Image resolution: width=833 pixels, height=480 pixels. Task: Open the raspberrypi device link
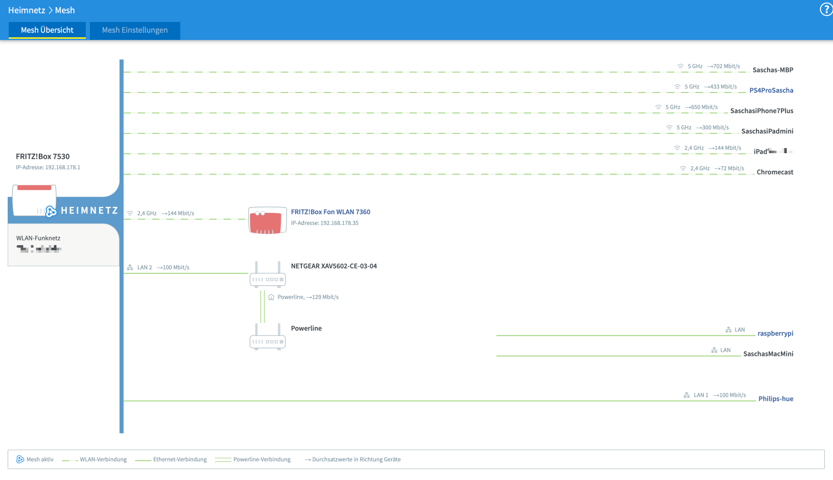tap(775, 333)
